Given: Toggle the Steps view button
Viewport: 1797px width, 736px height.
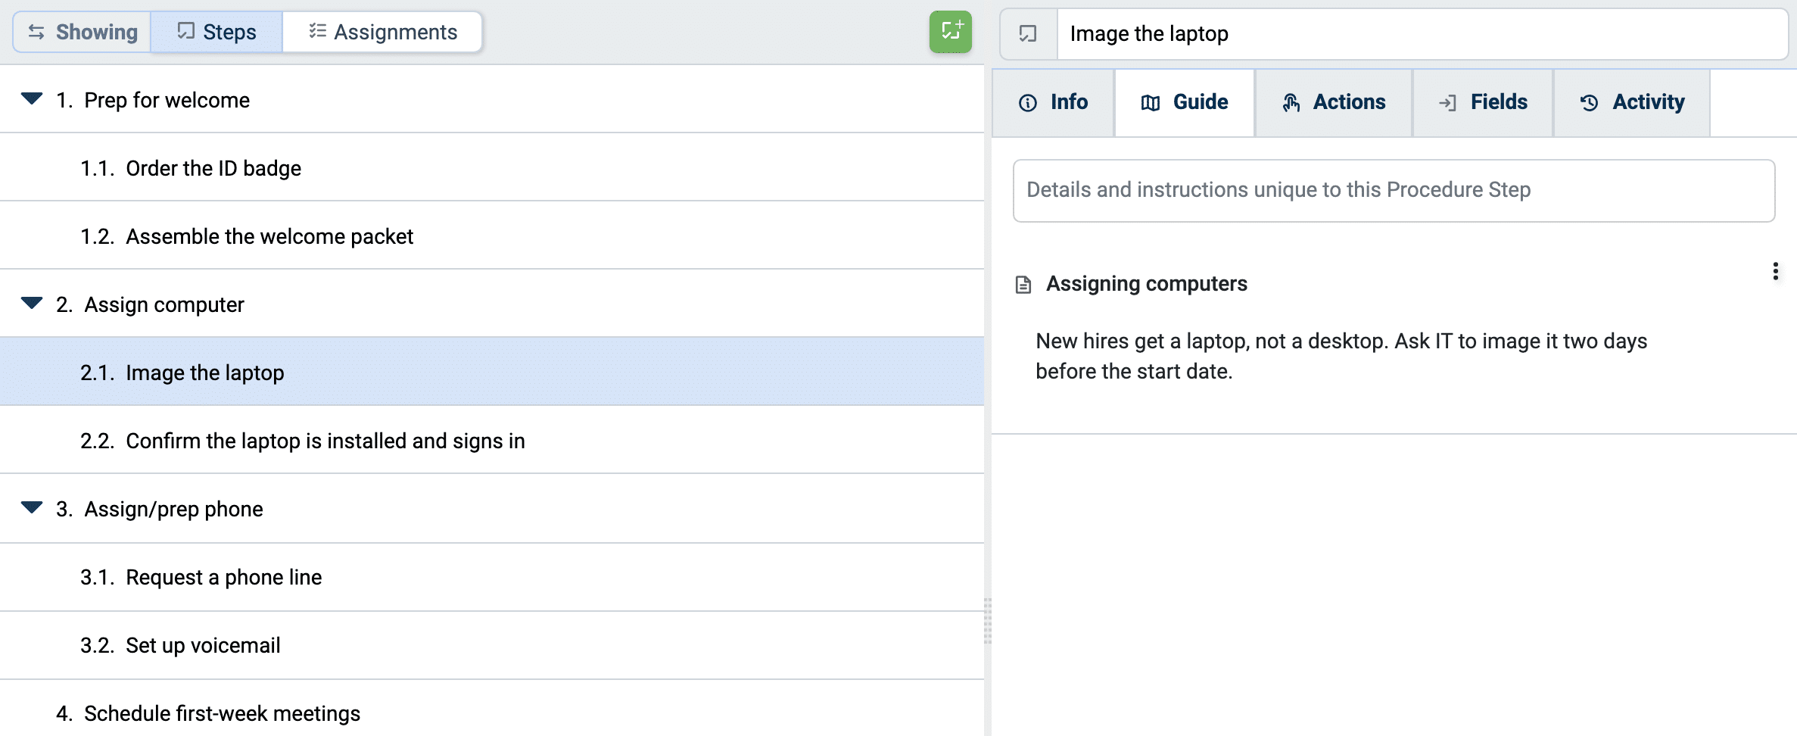Looking at the screenshot, I should [216, 32].
